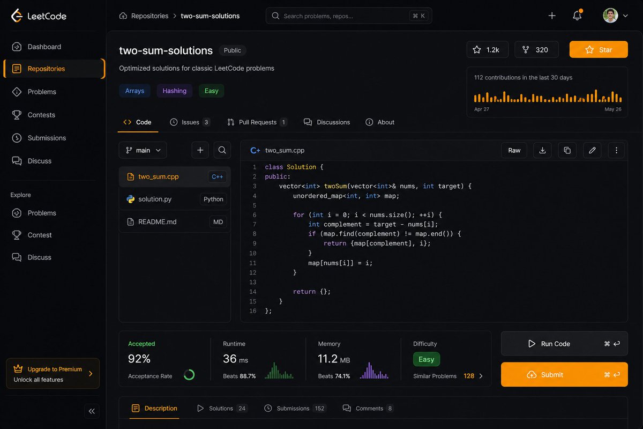Open the user avatar menu
Viewport: 643px width, 429px height.
tap(615, 16)
